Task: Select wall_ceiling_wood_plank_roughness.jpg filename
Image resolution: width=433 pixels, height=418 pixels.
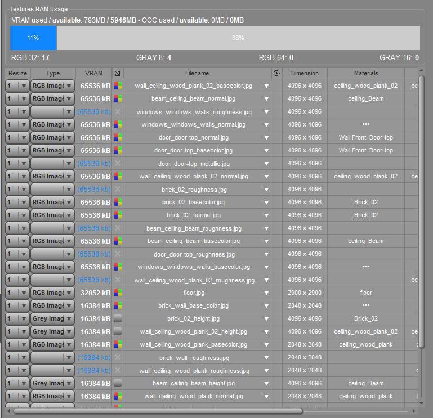Action: 194,371
